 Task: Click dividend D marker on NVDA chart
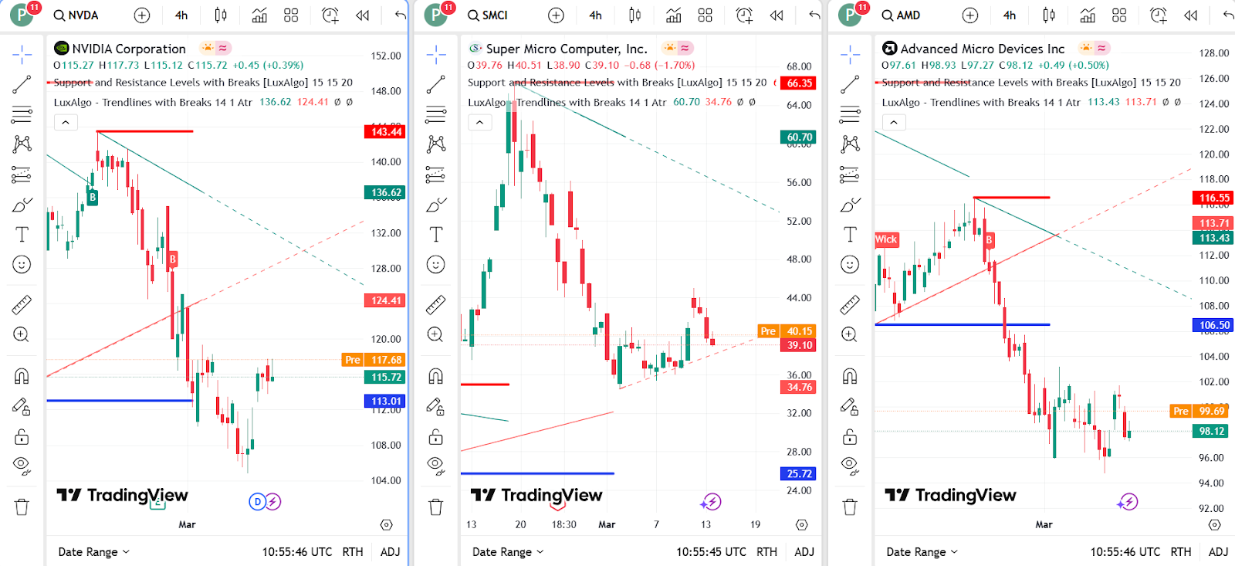pyautogui.click(x=257, y=502)
